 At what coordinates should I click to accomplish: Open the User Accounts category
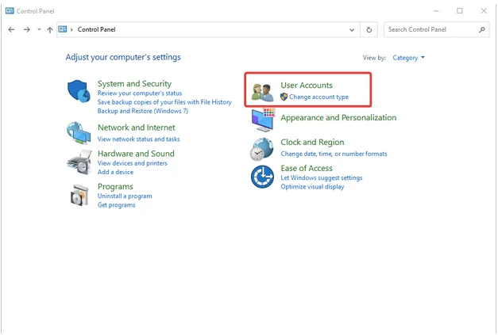307,86
